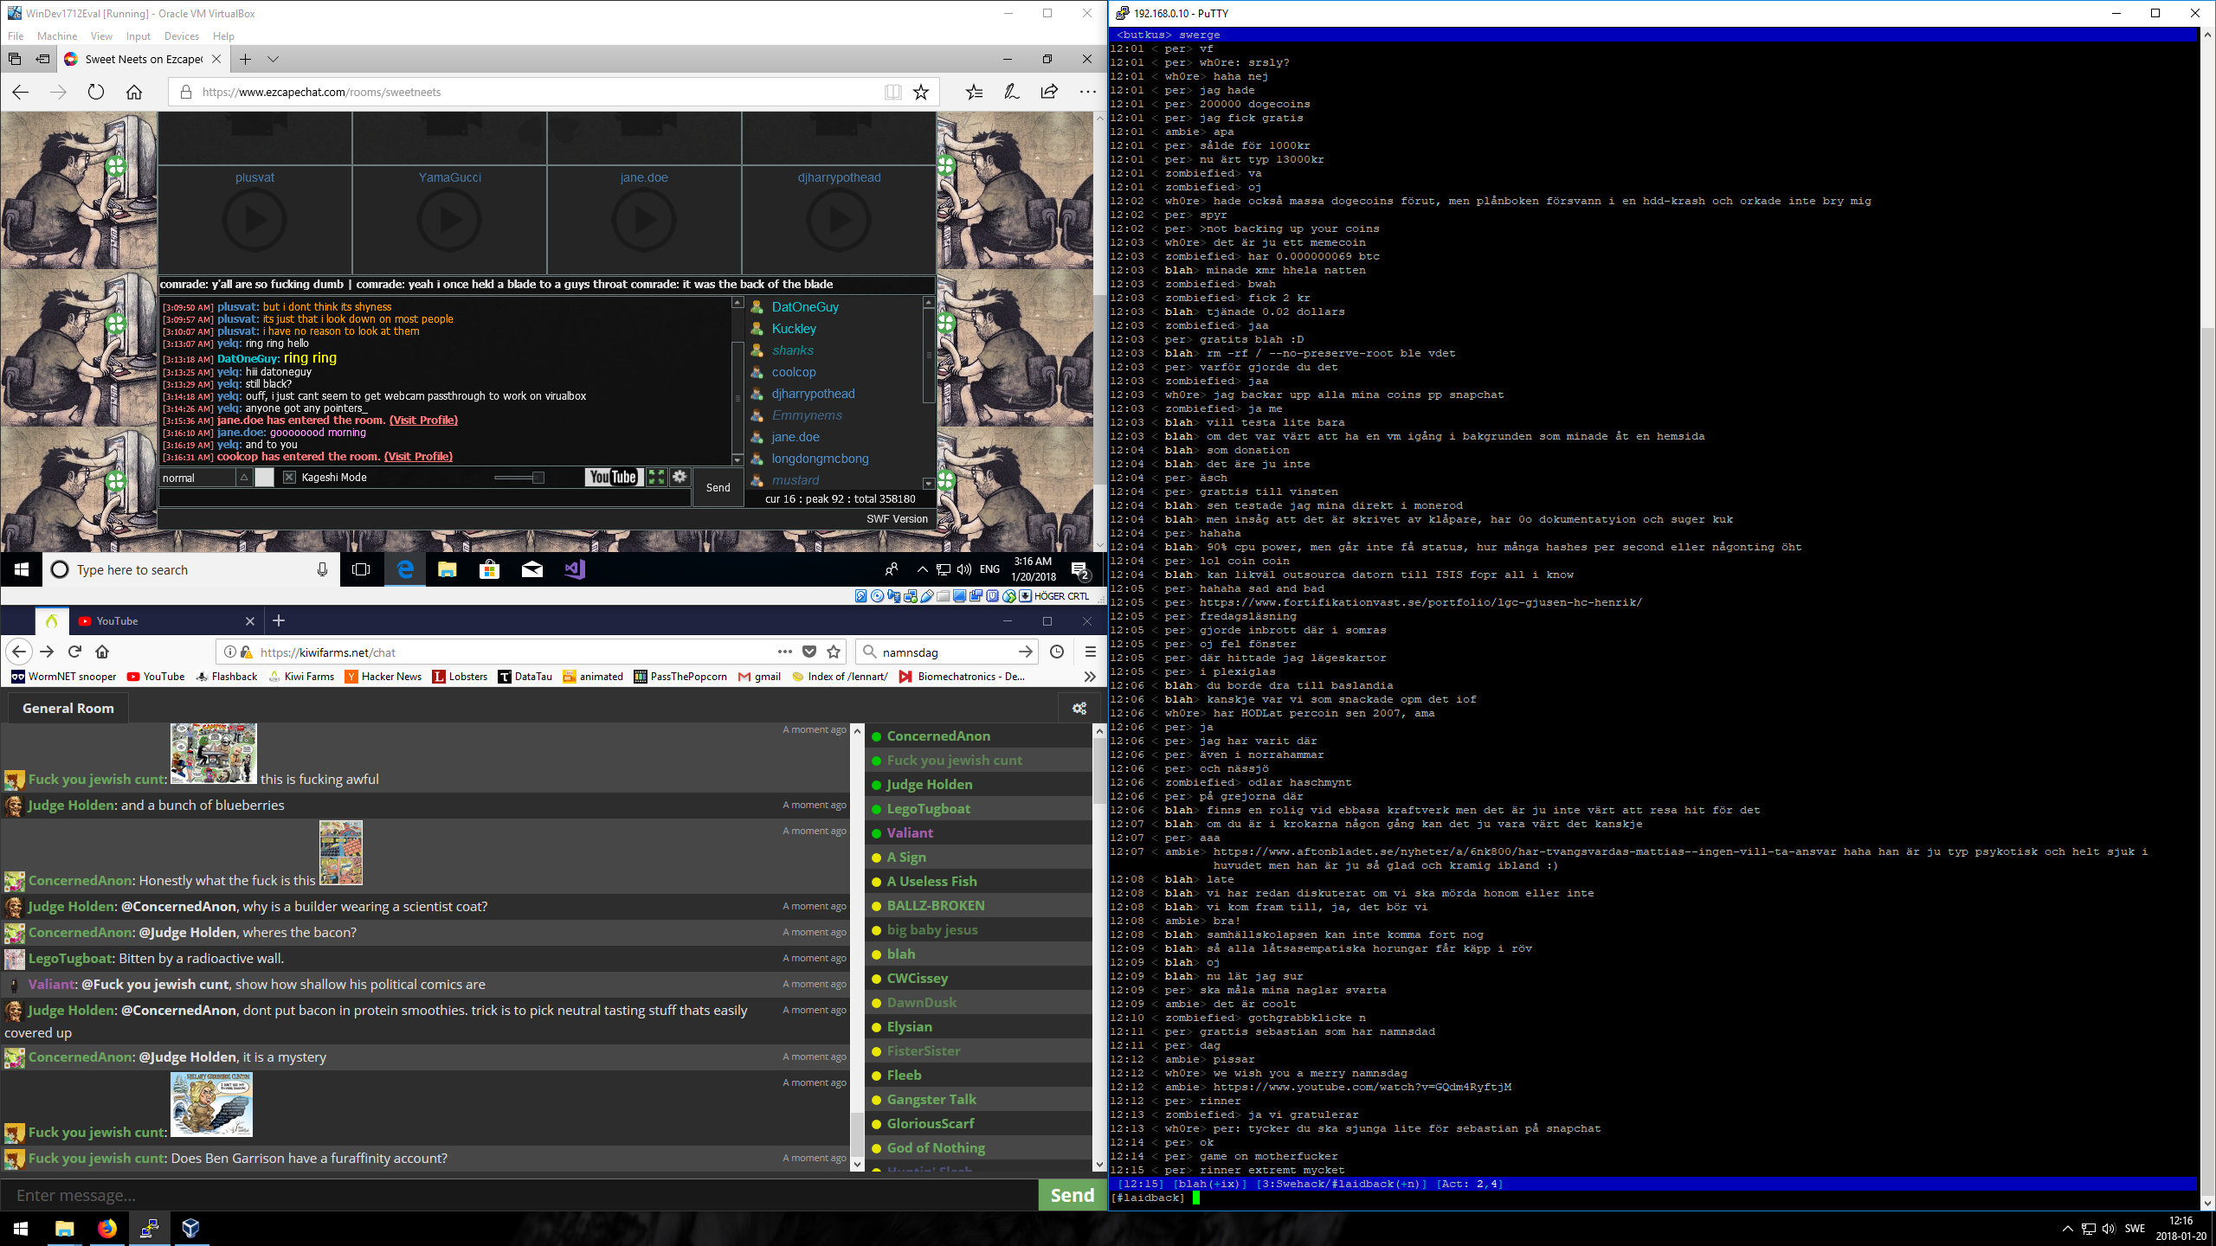2216x1246 pixels.
Task: Open VirtualBox Input menu
Action: coord(138,36)
